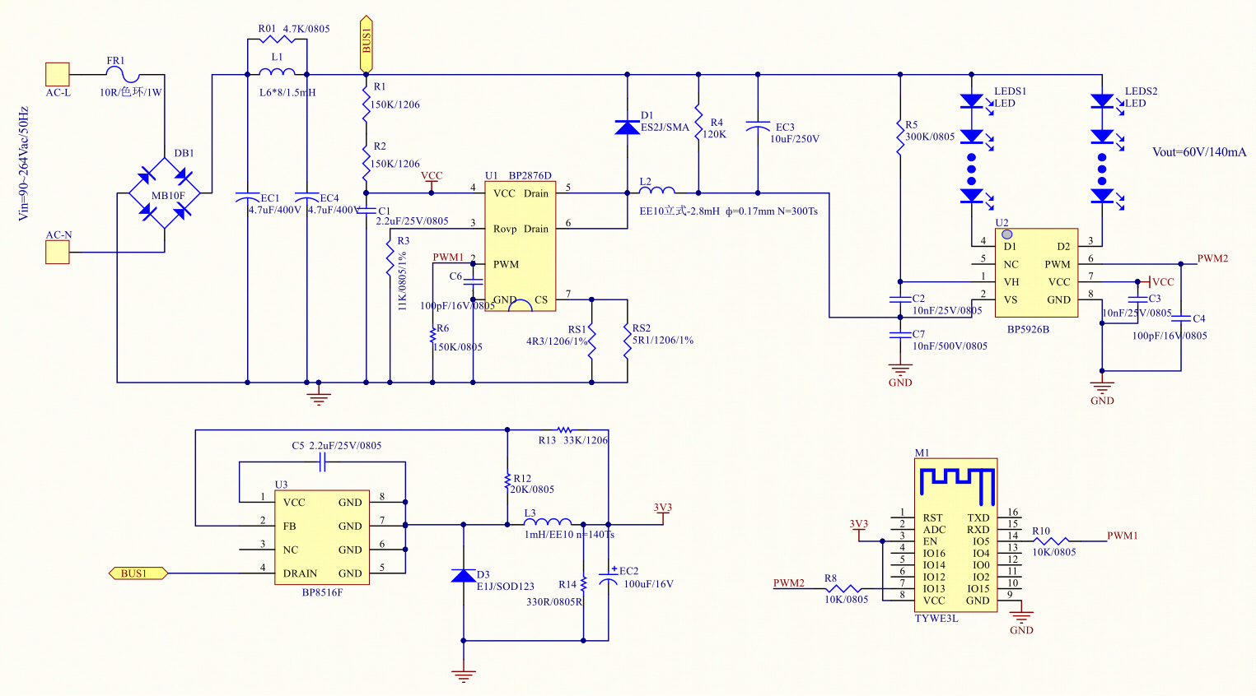Select the top LED of LEDS2 string

tap(1105, 101)
